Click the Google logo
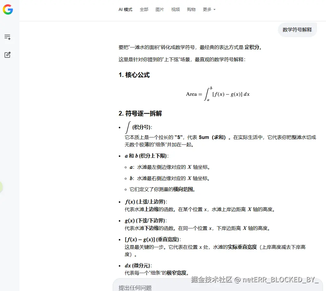This screenshot has width=326, height=291. pos(8,9)
